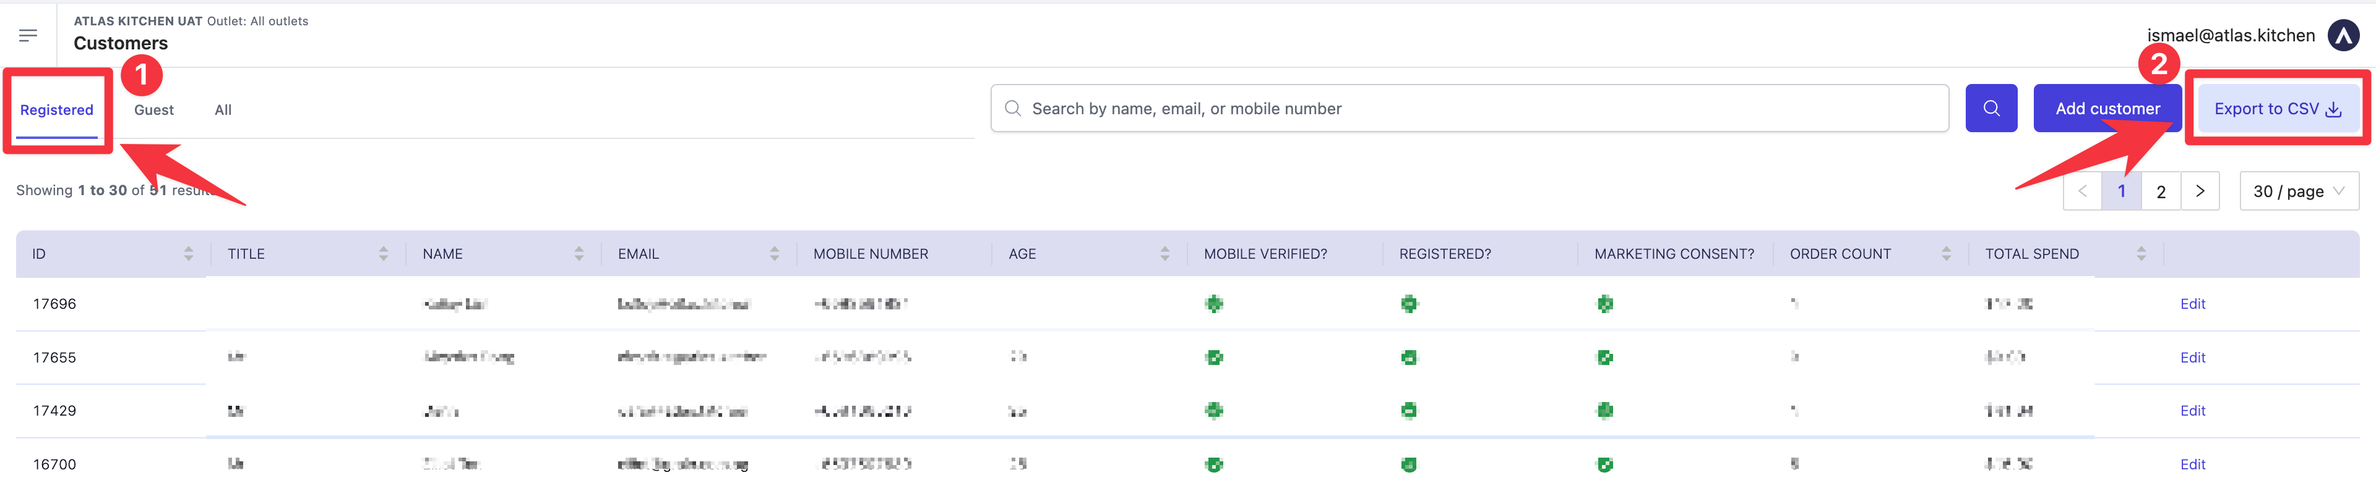Sort the table by ID column
Screen dimensions: 2376x478
click(x=188, y=254)
